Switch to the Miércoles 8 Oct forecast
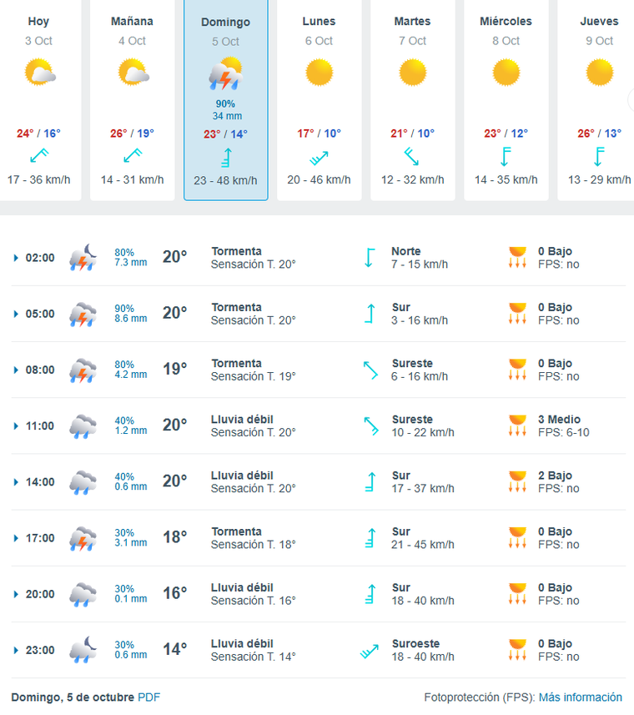 point(506,100)
